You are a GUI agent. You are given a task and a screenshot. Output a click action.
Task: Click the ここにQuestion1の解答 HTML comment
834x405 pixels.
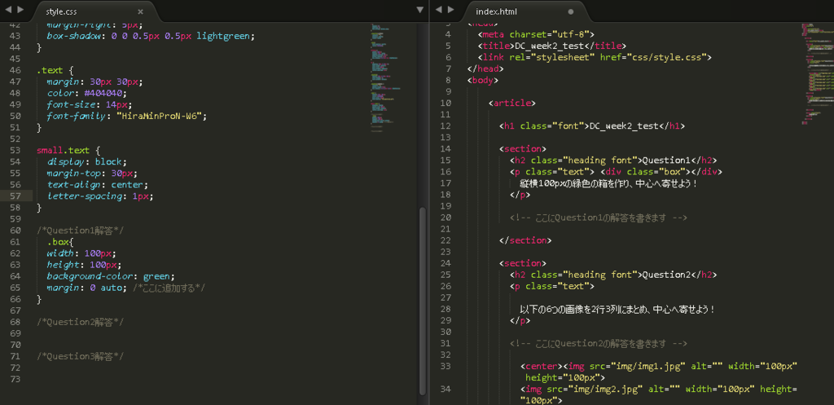pyautogui.click(x=599, y=218)
